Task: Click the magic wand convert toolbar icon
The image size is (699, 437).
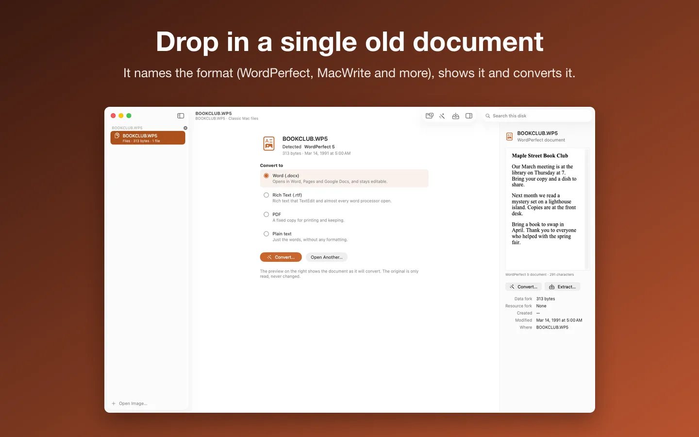Action: [x=442, y=116]
